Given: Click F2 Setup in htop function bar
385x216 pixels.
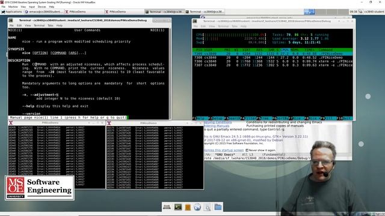Looking at the screenshot, I should tap(216, 118).
